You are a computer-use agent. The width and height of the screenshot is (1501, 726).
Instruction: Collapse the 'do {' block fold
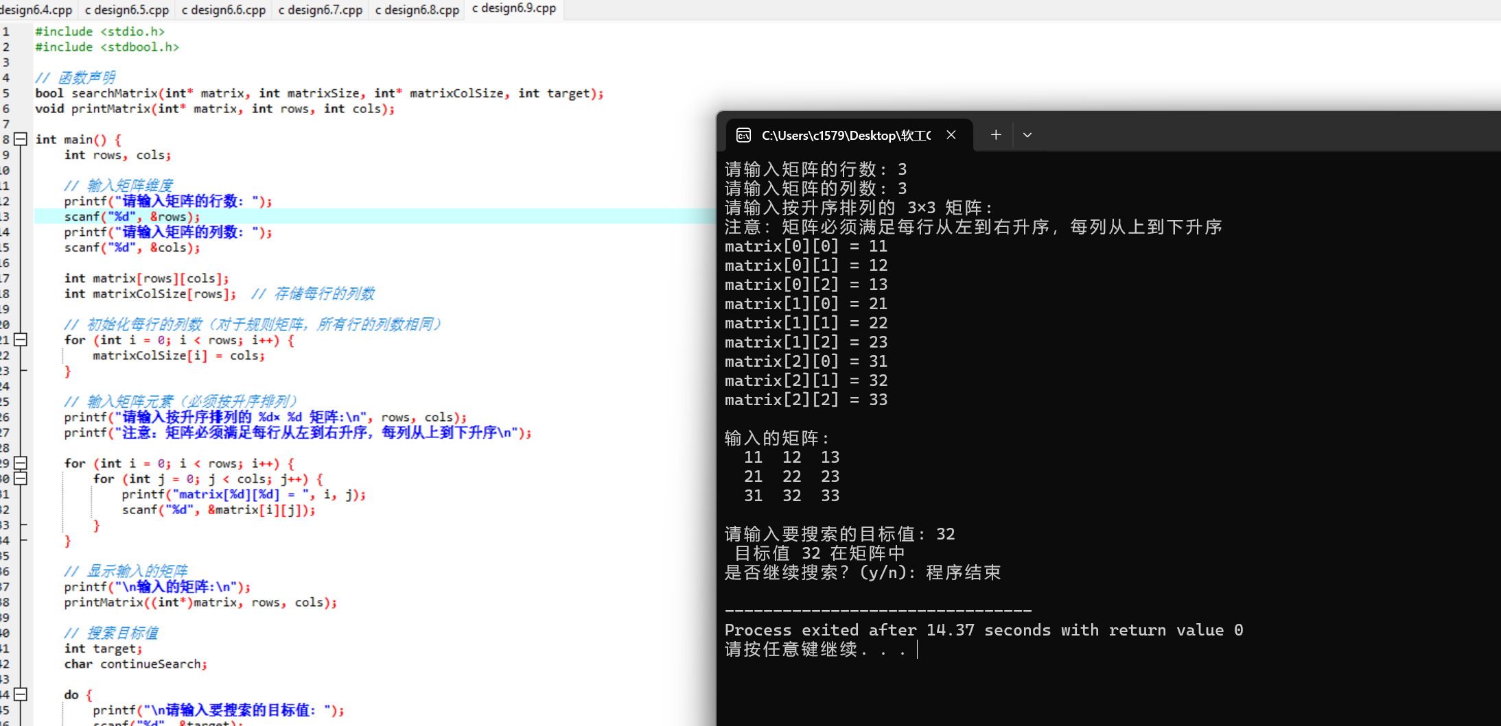21,694
